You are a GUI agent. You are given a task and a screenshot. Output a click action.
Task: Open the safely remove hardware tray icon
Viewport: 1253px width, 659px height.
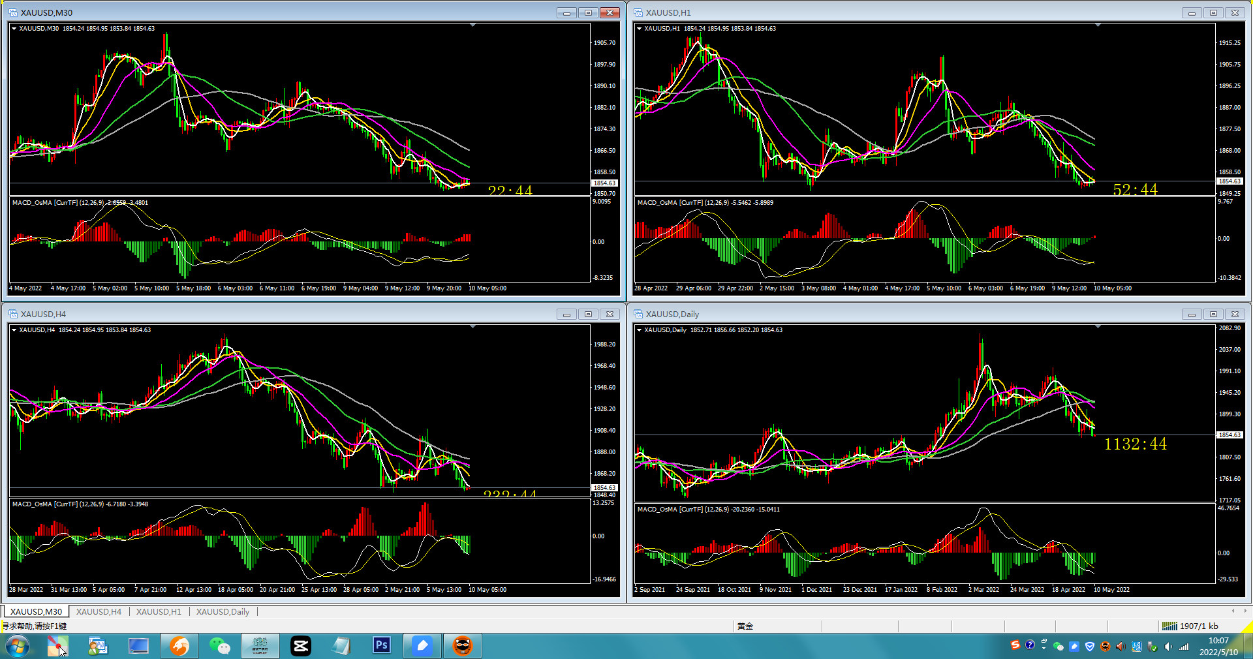[1152, 647]
